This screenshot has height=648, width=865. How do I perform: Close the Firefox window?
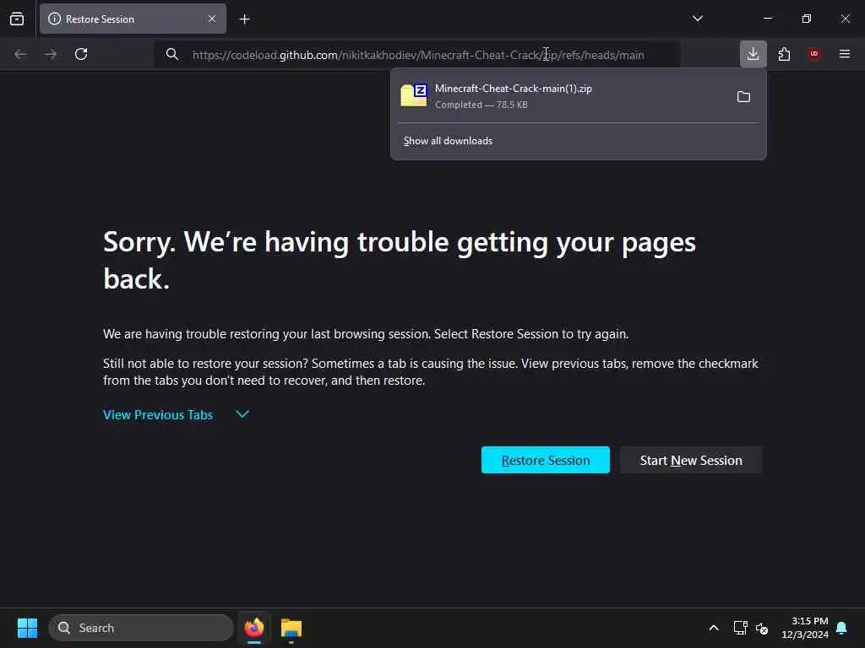(845, 19)
